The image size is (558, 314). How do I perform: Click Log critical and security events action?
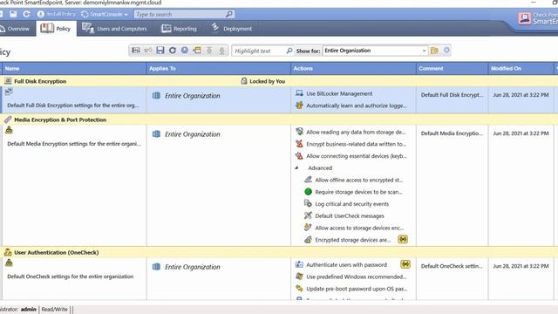(x=351, y=204)
